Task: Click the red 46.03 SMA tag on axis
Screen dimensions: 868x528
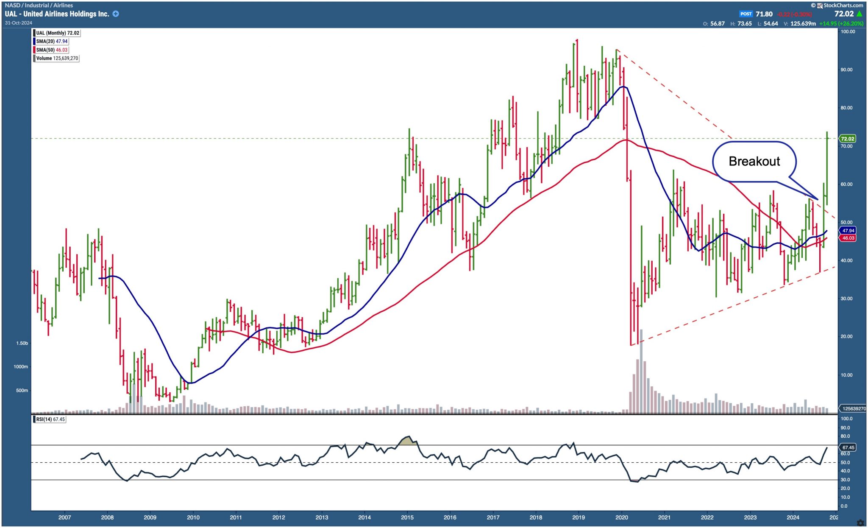Action: point(848,238)
